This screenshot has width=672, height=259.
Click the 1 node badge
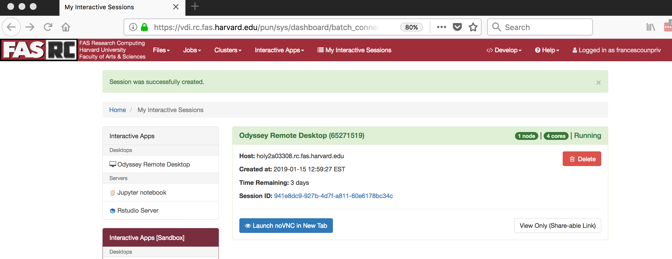[526, 136]
